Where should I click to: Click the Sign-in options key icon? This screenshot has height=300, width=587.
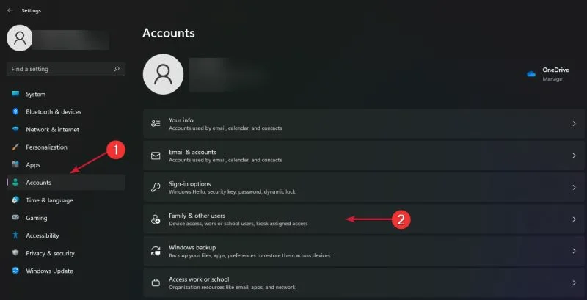(155, 187)
